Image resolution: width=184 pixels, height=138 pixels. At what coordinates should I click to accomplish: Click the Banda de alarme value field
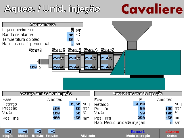point(71,35)
